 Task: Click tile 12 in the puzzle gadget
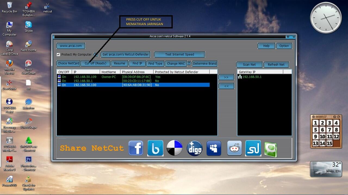click(336, 136)
